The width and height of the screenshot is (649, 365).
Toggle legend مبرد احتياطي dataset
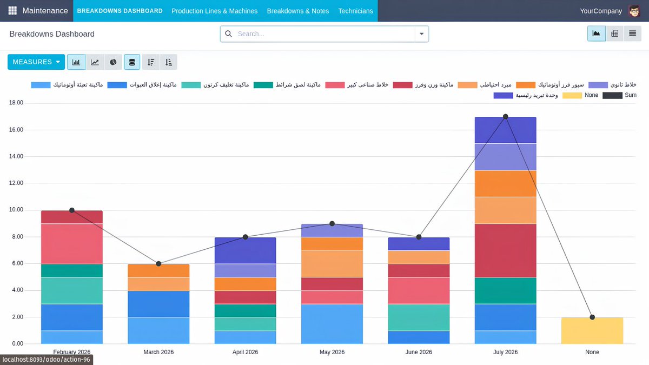coord(485,85)
